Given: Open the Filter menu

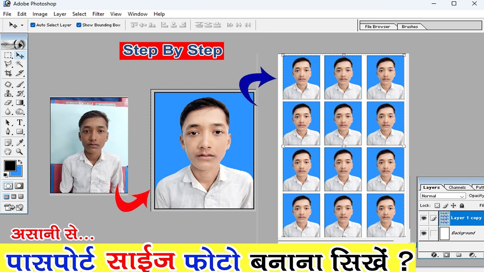Looking at the screenshot, I should point(98,14).
